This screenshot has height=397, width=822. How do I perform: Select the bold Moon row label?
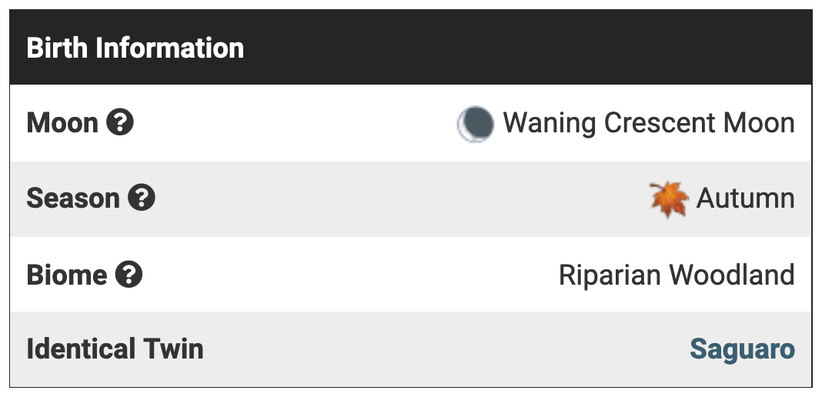coord(62,123)
